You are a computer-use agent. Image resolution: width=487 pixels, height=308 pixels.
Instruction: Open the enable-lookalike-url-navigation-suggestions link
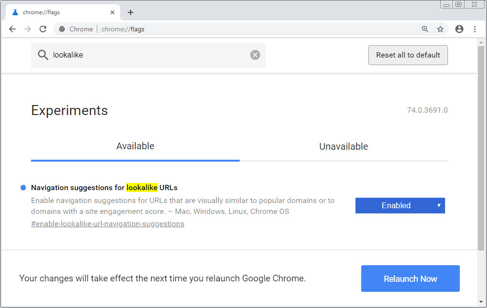[107, 223]
